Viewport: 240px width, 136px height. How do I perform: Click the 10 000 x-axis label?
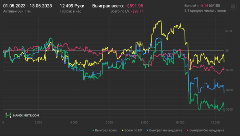[x=180, y=122]
